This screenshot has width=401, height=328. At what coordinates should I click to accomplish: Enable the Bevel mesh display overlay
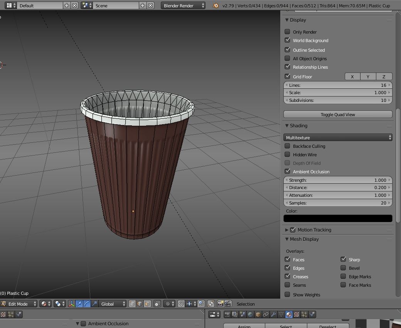(x=343, y=268)
